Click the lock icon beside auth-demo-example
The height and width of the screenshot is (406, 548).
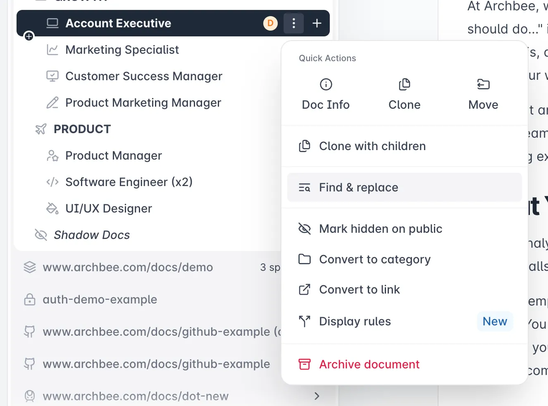pyautogui.click(x=30, y=299)
